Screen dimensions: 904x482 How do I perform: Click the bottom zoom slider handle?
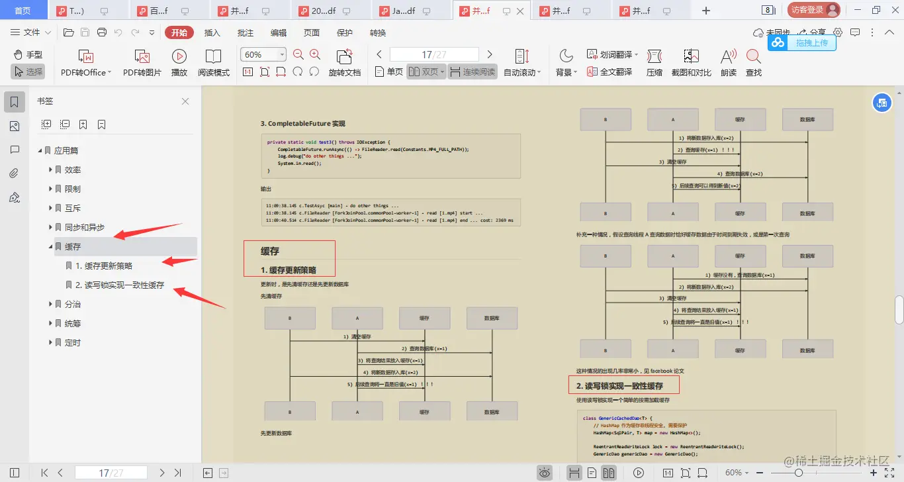click(x=799, y=473)
